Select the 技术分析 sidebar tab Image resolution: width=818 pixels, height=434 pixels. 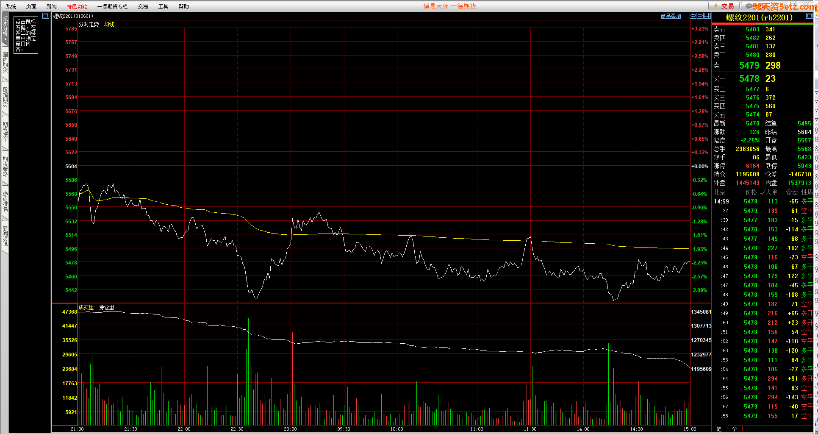click(5, 26)
